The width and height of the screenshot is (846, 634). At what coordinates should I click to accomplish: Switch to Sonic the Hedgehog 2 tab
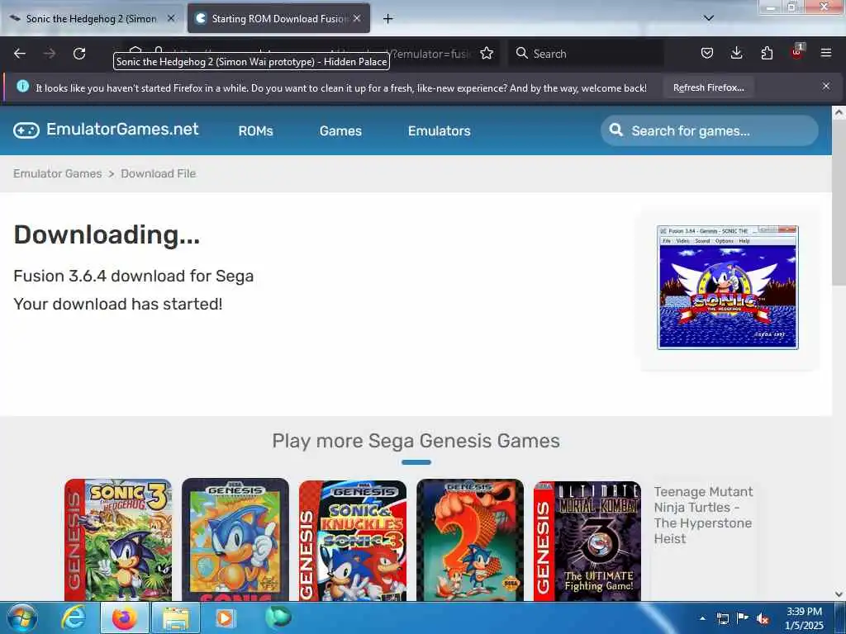(91, 19)
